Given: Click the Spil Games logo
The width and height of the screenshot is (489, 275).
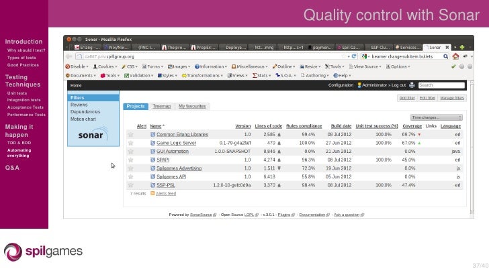Looking at the screenshot, I should point(44,252).
